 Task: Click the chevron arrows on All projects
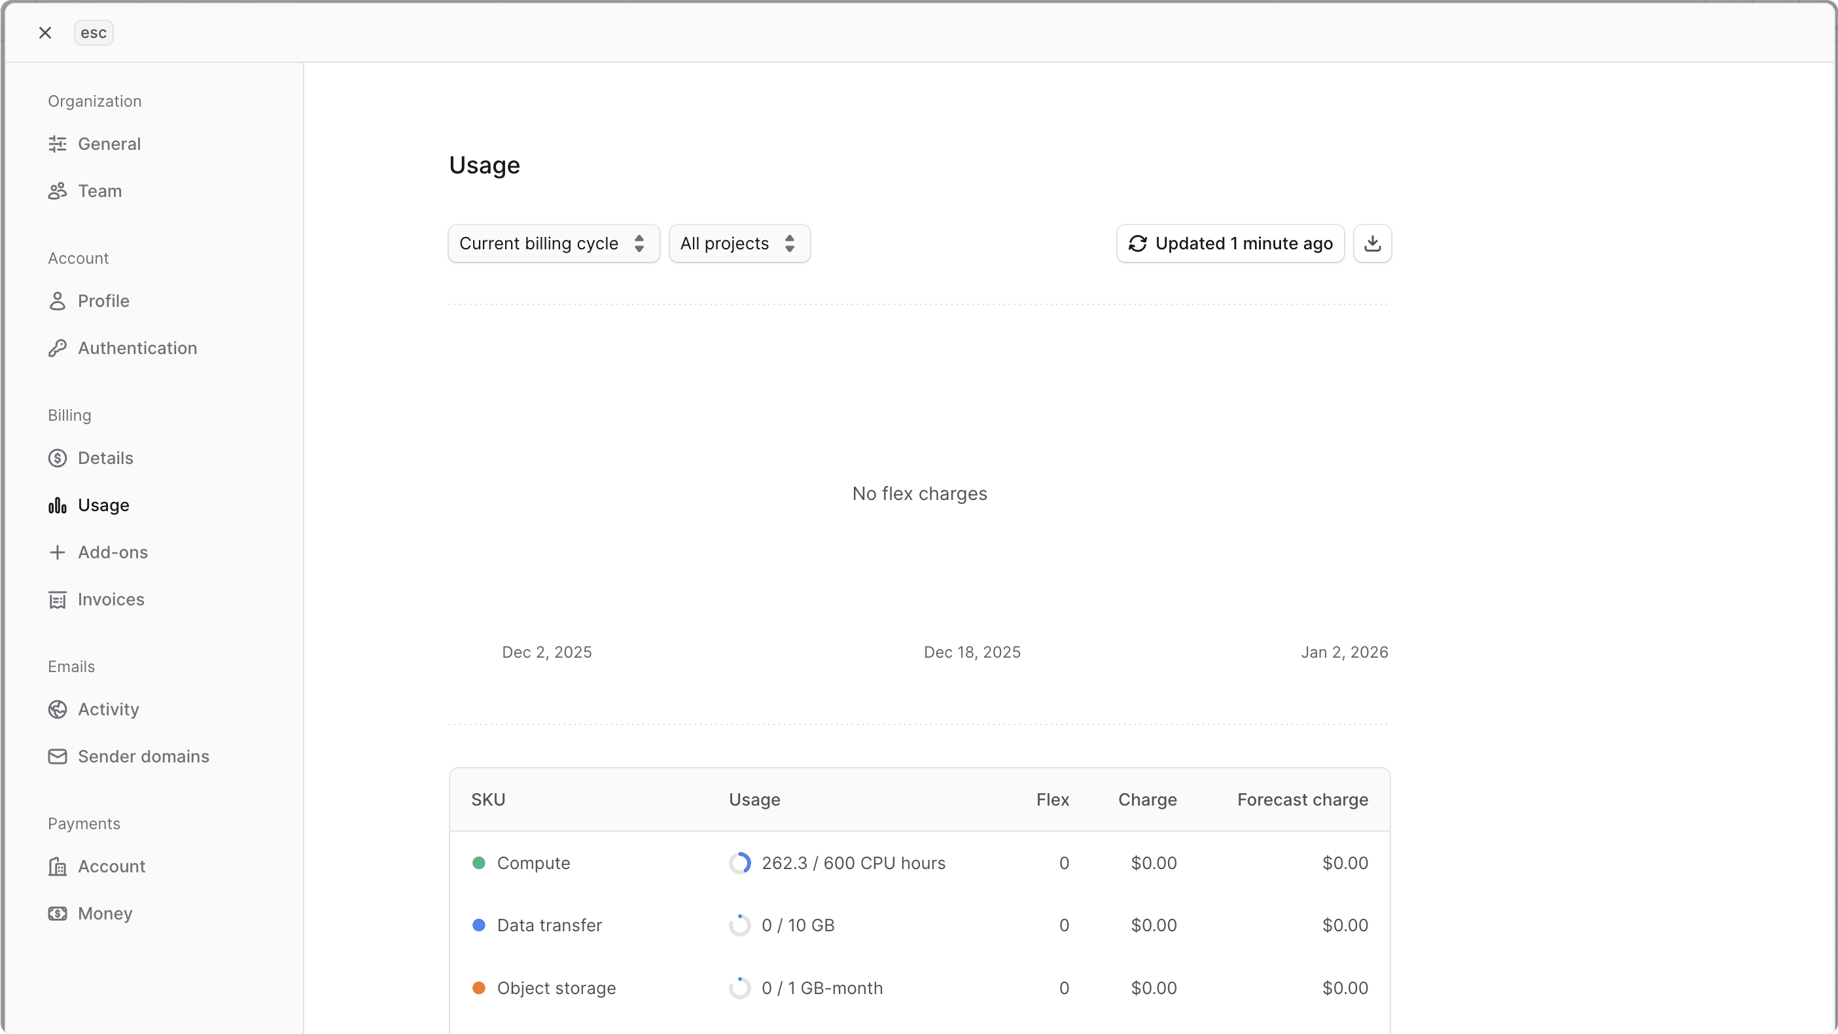[x=790, y=243]
